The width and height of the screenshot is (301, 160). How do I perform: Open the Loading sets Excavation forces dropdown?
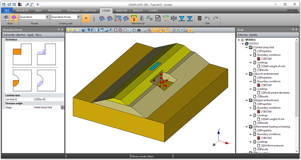(78, 17)
